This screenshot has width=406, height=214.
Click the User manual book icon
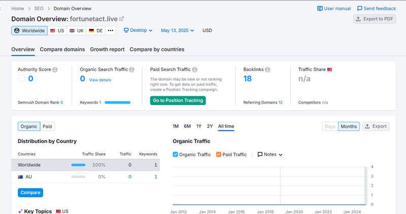coord(320,9)
